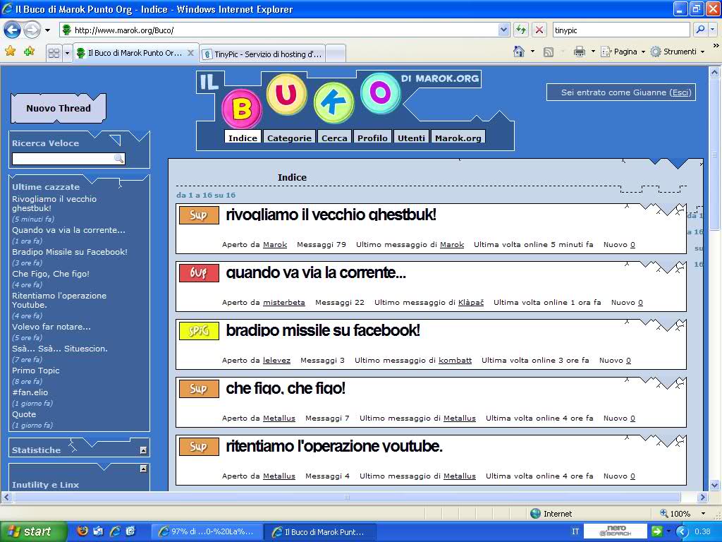Launch Firefox from the quick launch bar
Screen dimensions: 722x542
coord(82,531)
